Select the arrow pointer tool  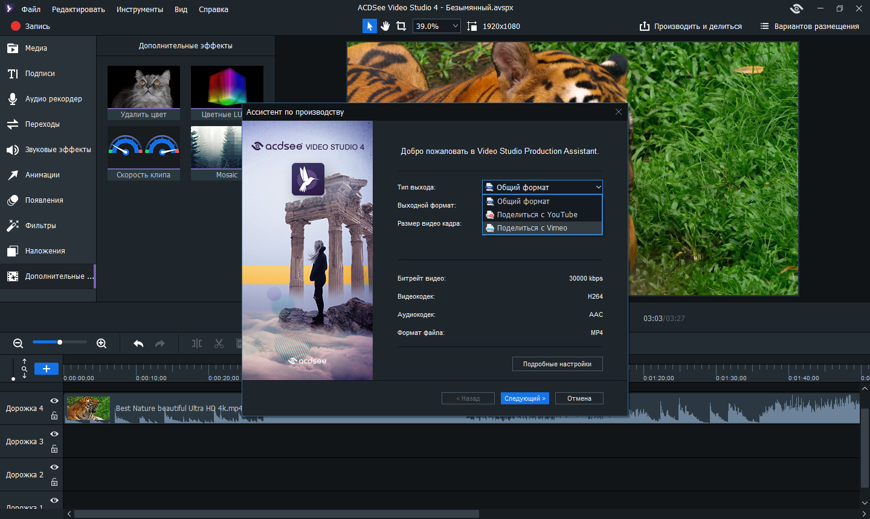pos(369,26)
